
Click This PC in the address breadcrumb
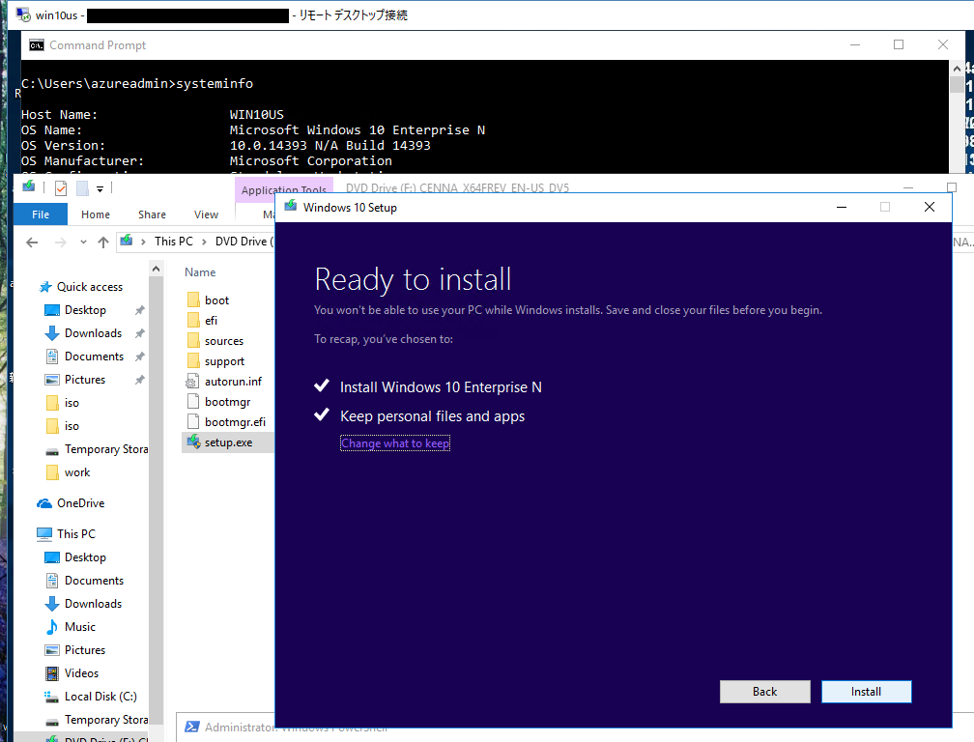(x=173, y=242)
